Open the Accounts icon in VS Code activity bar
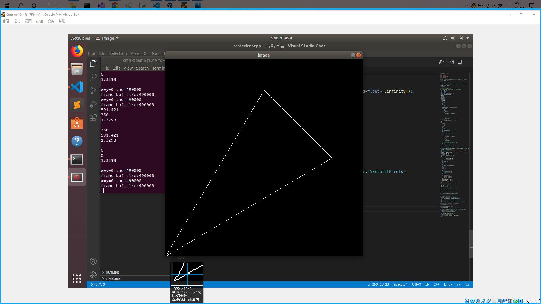Image resolution: width=541 pixels, height=304 pixels. click(93, 261)
